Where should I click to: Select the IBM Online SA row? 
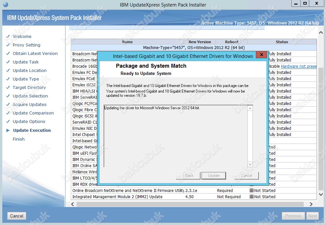[x=85, y=166]
